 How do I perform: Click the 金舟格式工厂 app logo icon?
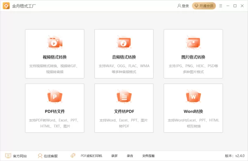6,6
